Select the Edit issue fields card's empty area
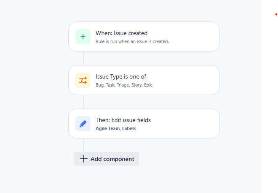The height and width of the screenshot is (193, 278). (184, 124)
